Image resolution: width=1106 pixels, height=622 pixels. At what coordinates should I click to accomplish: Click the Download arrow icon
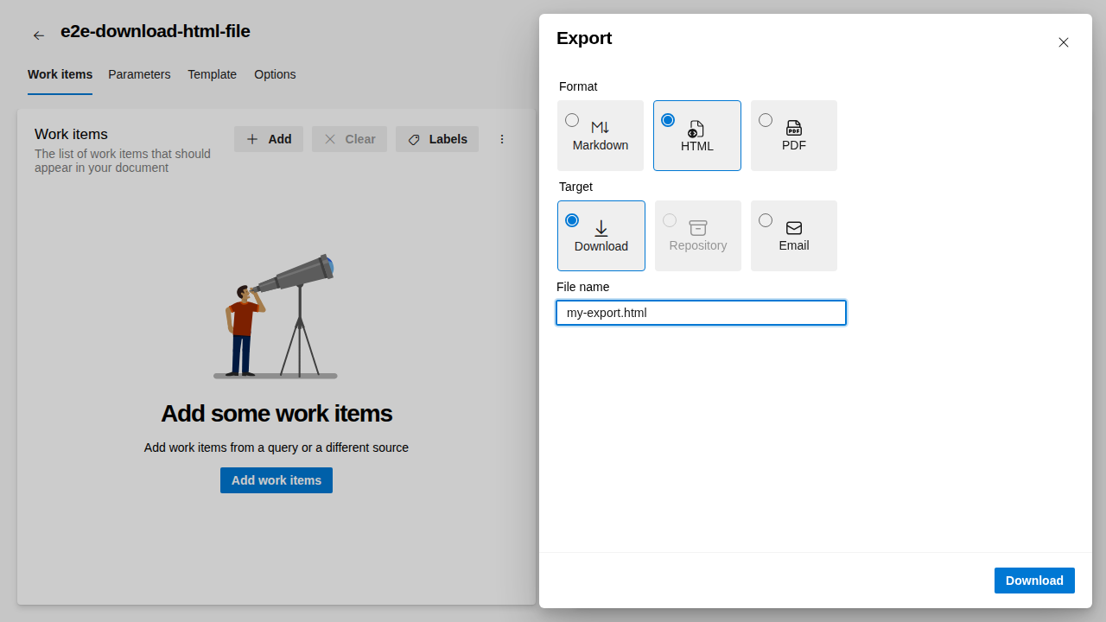601,228
